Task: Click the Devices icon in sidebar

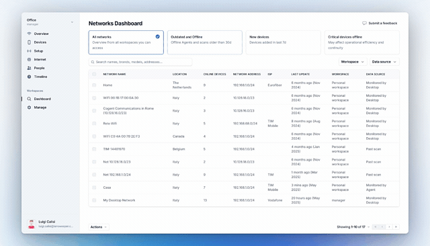Action: point(29,42)
